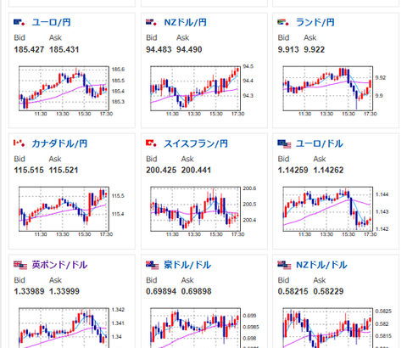This screenshot has width=407, height=348.
Task: Click the Euro/Yen flag icon
Action: 20,22
